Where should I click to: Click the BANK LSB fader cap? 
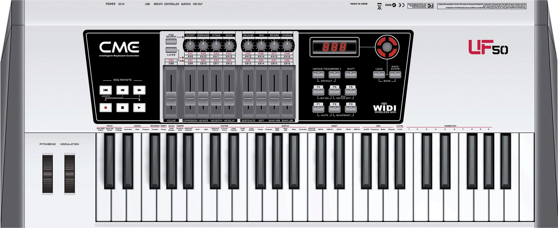pyautogui.click(x=287, y=99)
